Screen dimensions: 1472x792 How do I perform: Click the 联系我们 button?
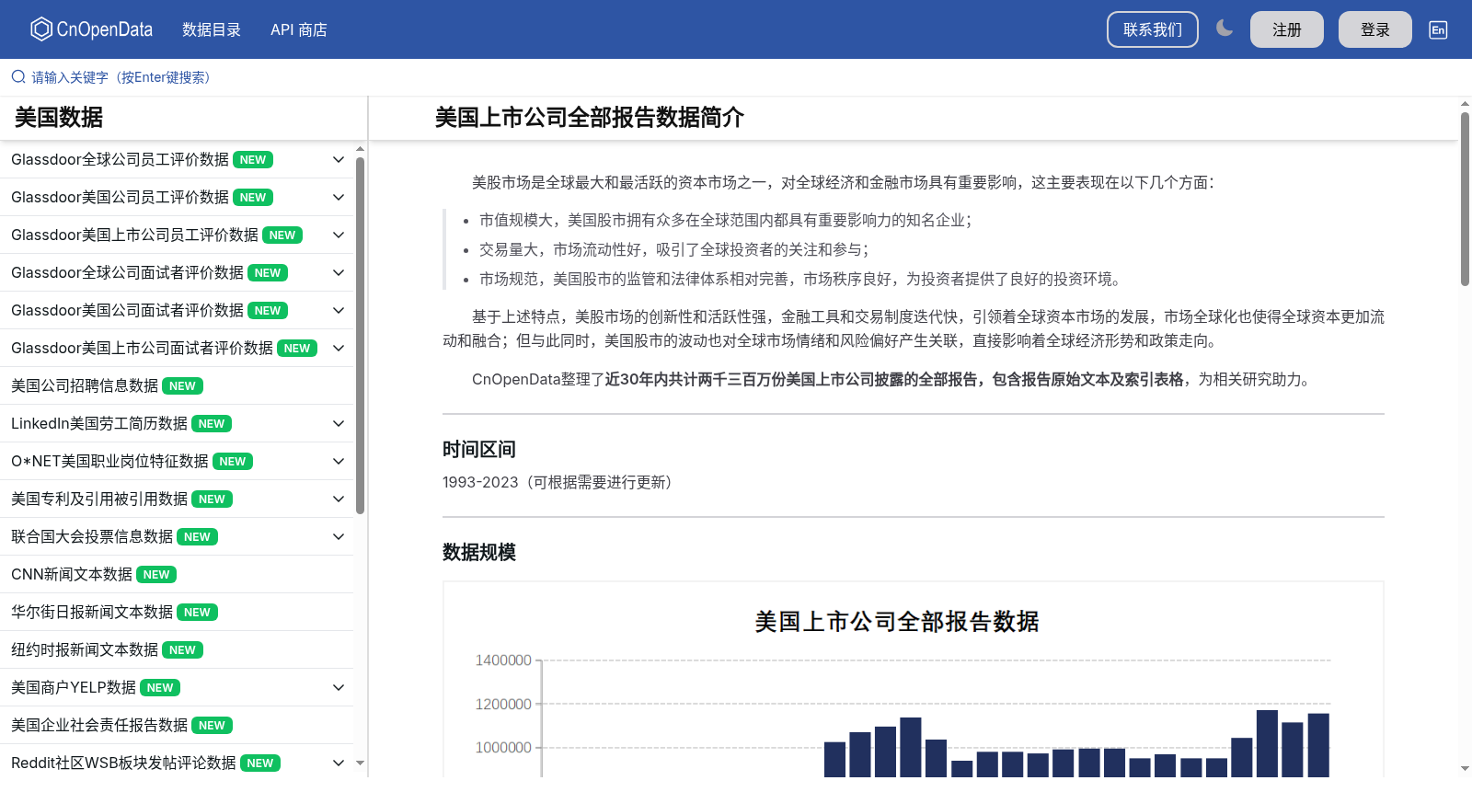coord(1153,29)
